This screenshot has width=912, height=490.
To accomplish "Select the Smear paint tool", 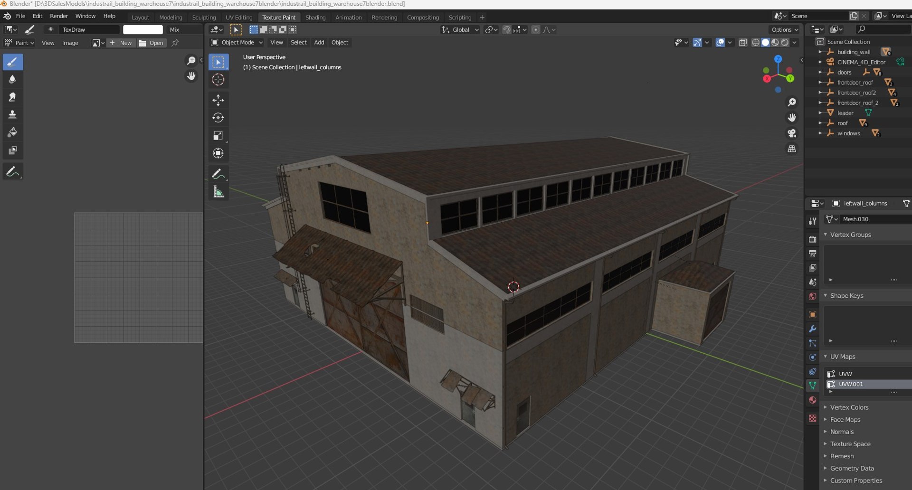I will tap(13, 97).
